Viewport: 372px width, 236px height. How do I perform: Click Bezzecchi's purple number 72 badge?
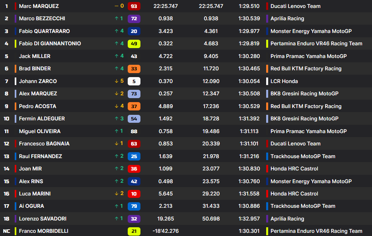[x=134, y=19]
